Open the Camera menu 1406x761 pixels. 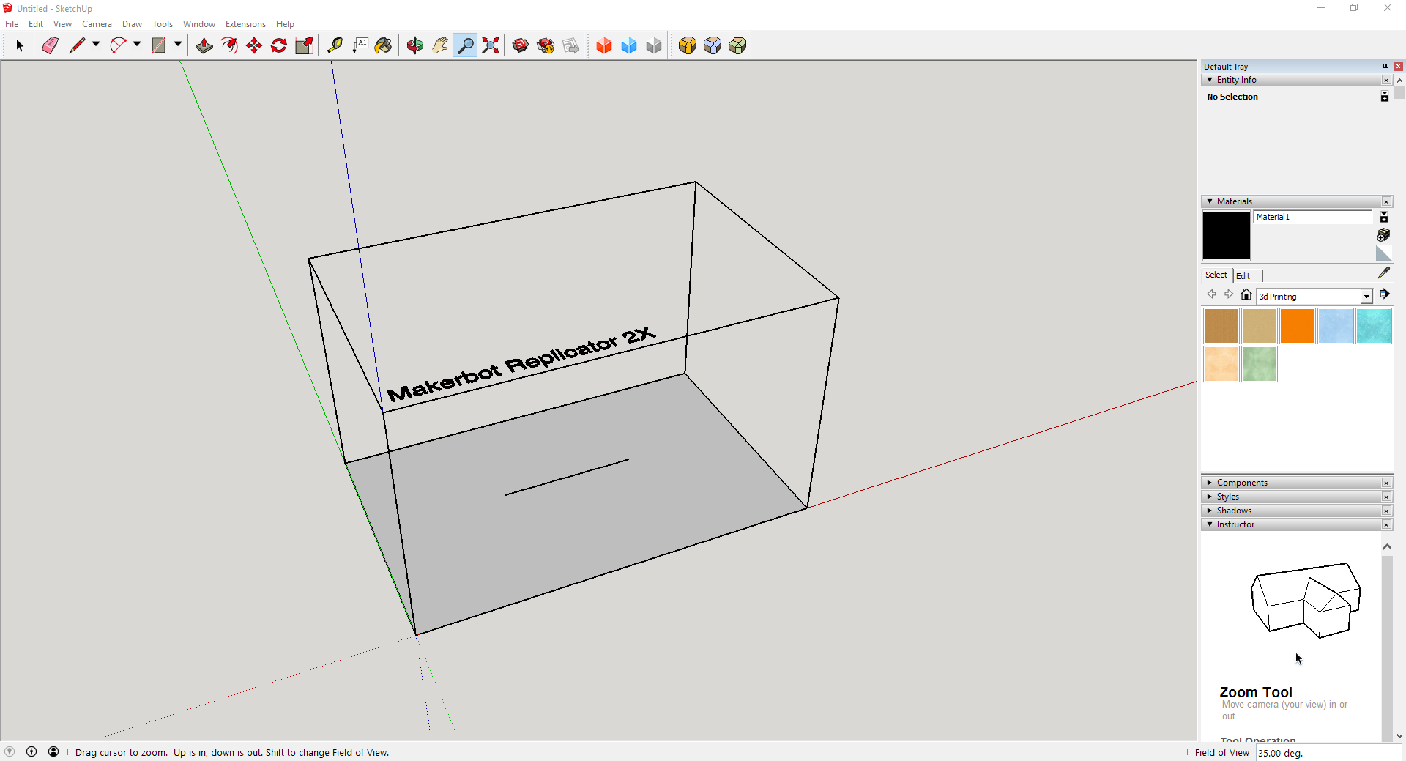click(x=97, y=24)
